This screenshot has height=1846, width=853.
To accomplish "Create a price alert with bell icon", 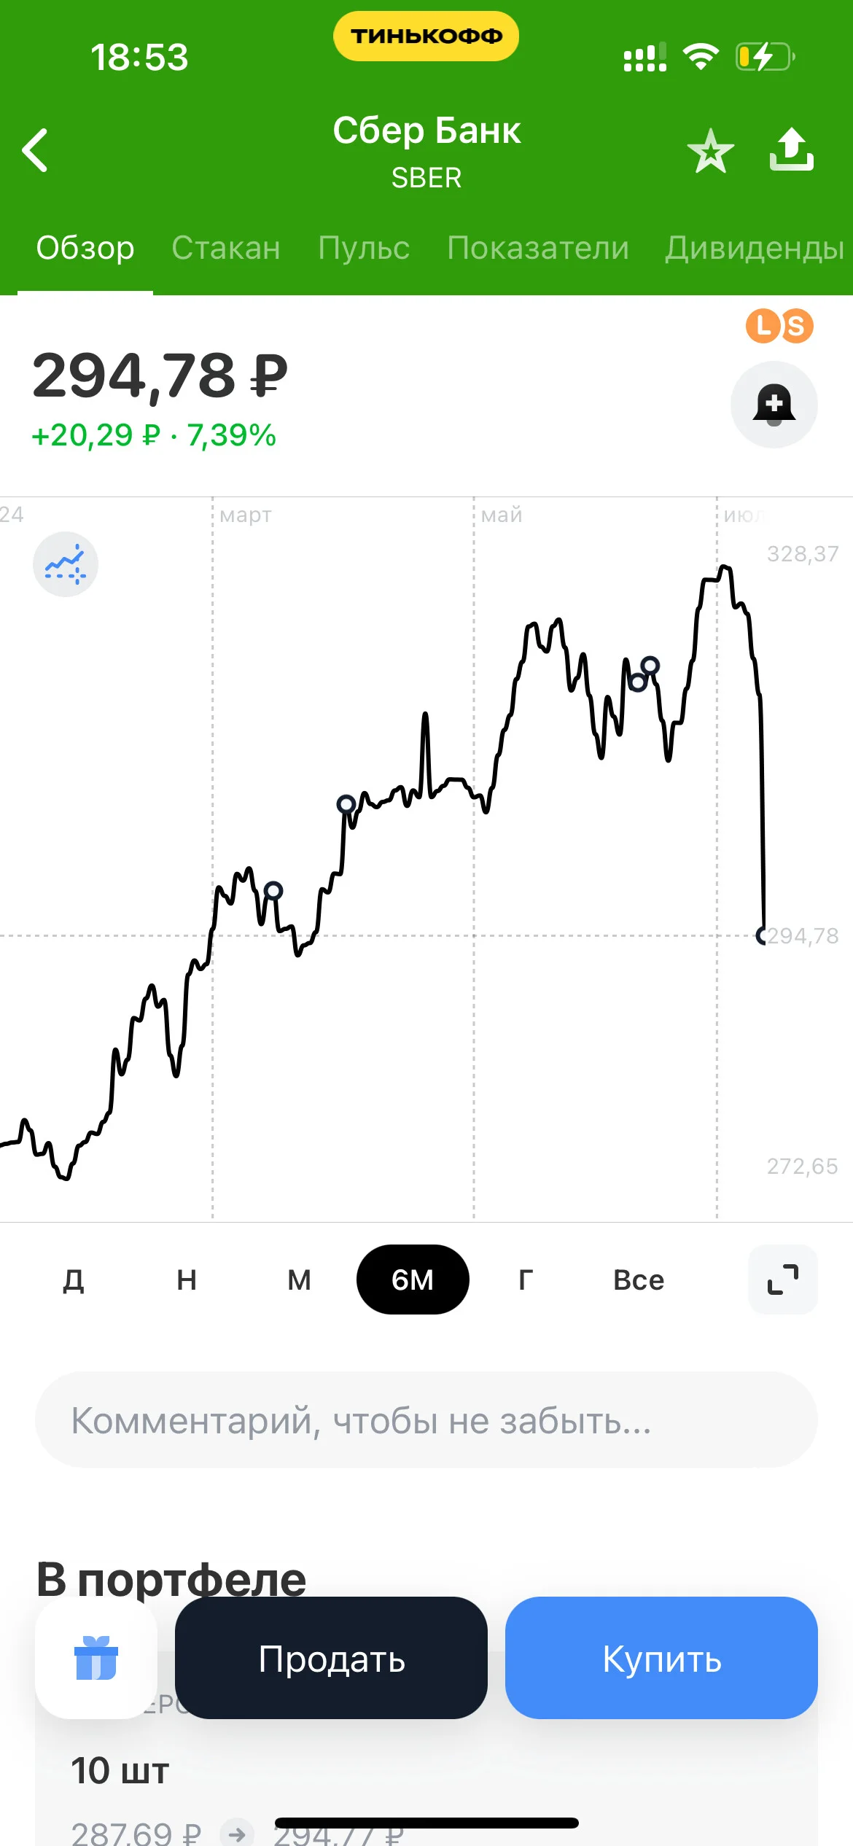I will coord(774,405).
